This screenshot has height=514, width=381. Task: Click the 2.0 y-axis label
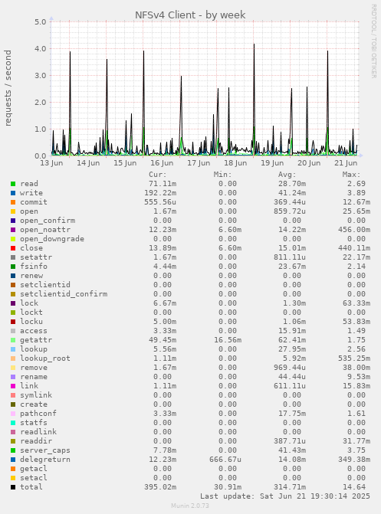point(40,103)
